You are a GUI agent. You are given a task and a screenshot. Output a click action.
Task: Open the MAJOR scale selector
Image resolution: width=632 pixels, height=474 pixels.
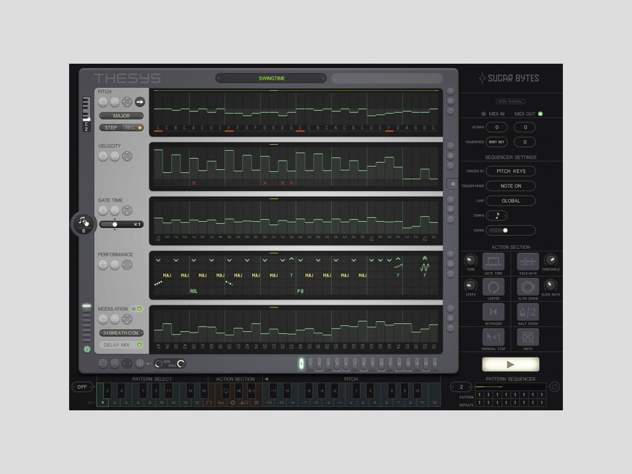[121, 116]
